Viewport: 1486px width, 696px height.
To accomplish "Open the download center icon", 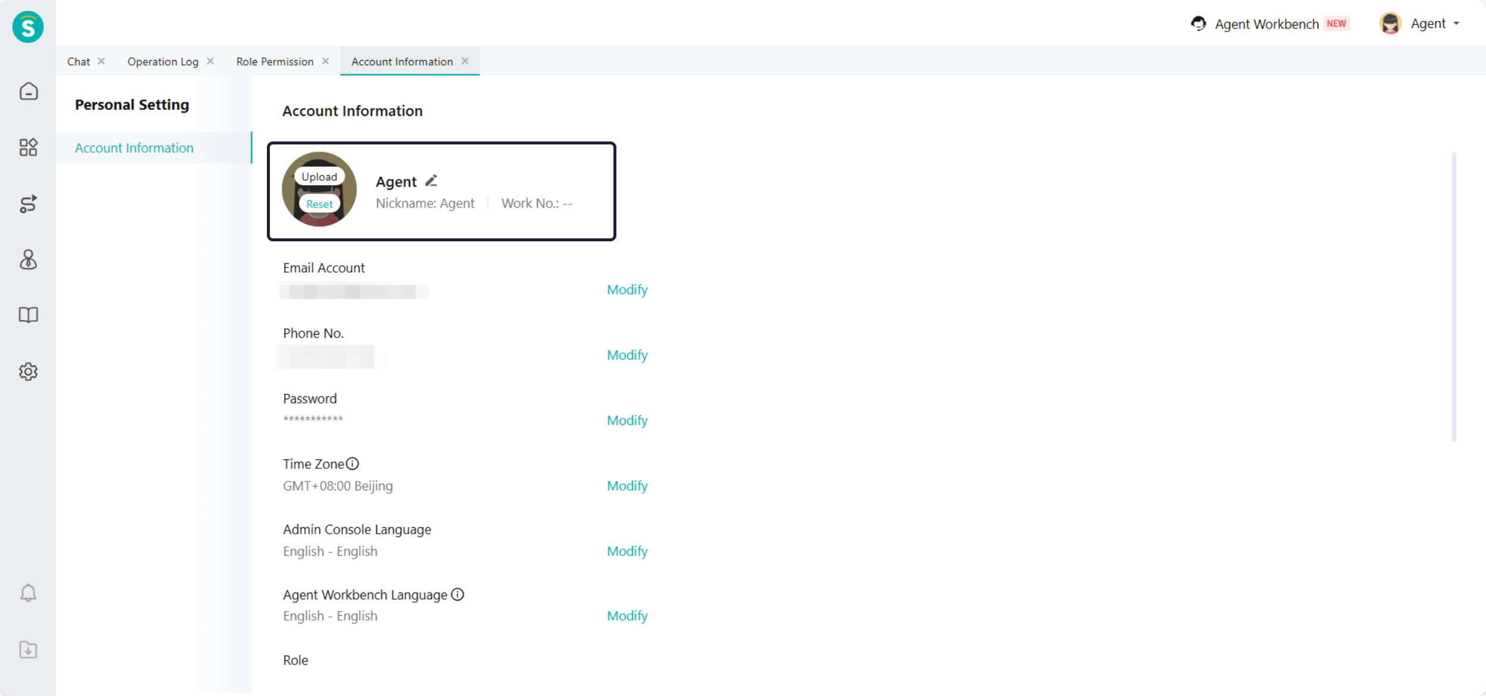I will [x=28, y=649].
